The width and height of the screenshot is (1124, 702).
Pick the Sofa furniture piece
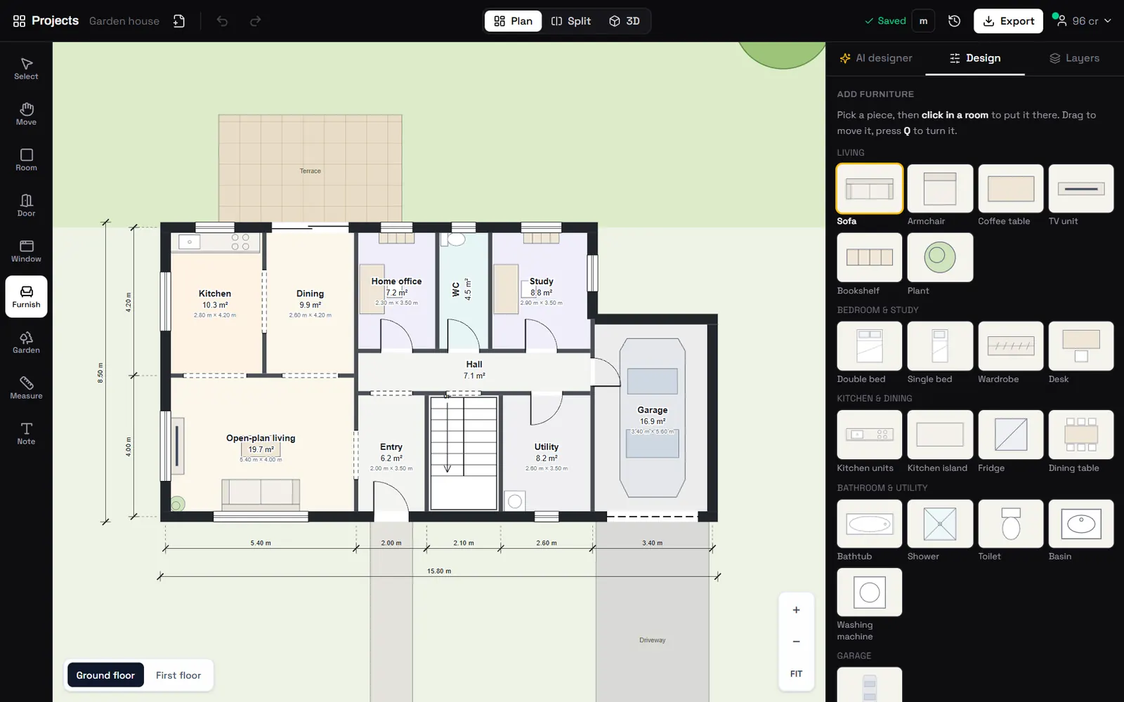coord(870,188)
